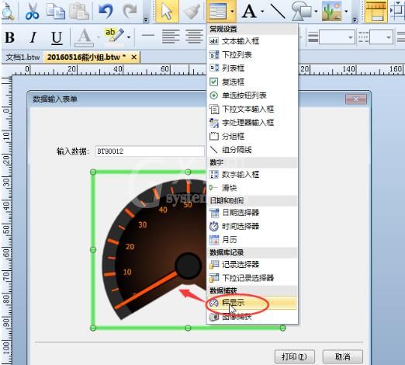The image size is (405, 365).
Task: Click the center align icon
Action: click(194, 36)
